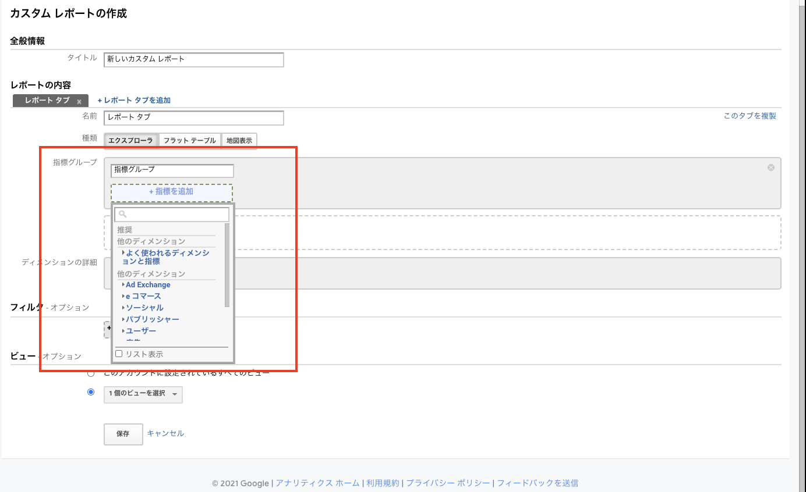
Task: Click + レポート タブを追加 link
Action: click(x=134, y=101)
